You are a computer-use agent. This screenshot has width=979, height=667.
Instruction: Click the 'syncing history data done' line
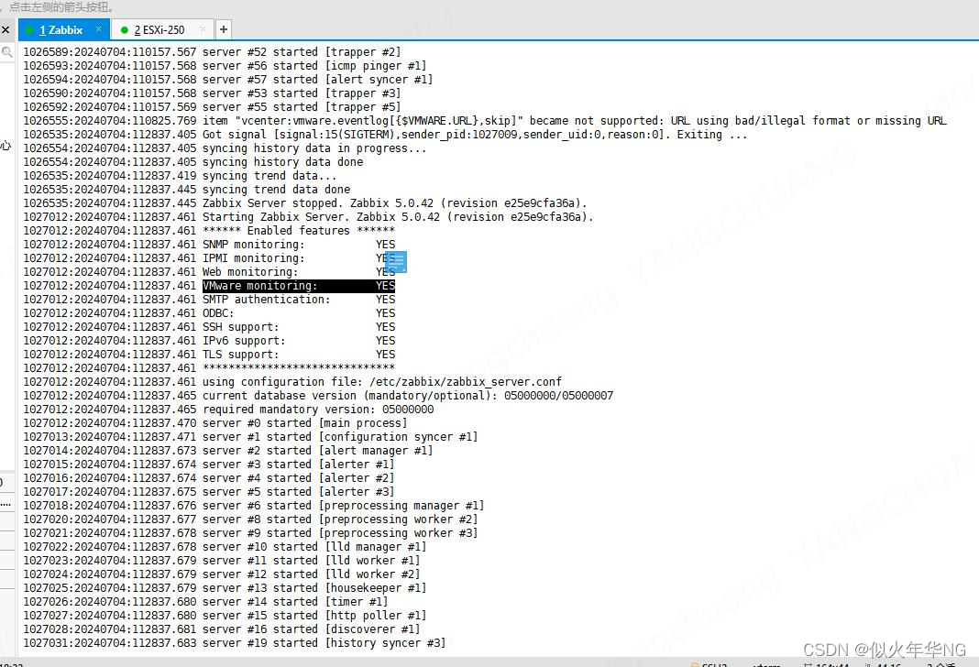tap(192, 162)
